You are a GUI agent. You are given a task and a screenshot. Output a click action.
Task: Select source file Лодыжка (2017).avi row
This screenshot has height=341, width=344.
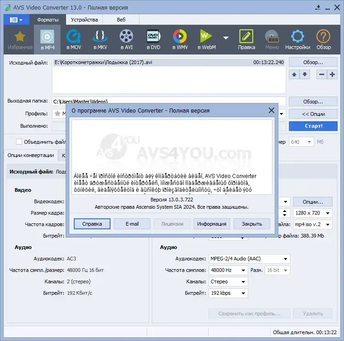tap(169, 62)
